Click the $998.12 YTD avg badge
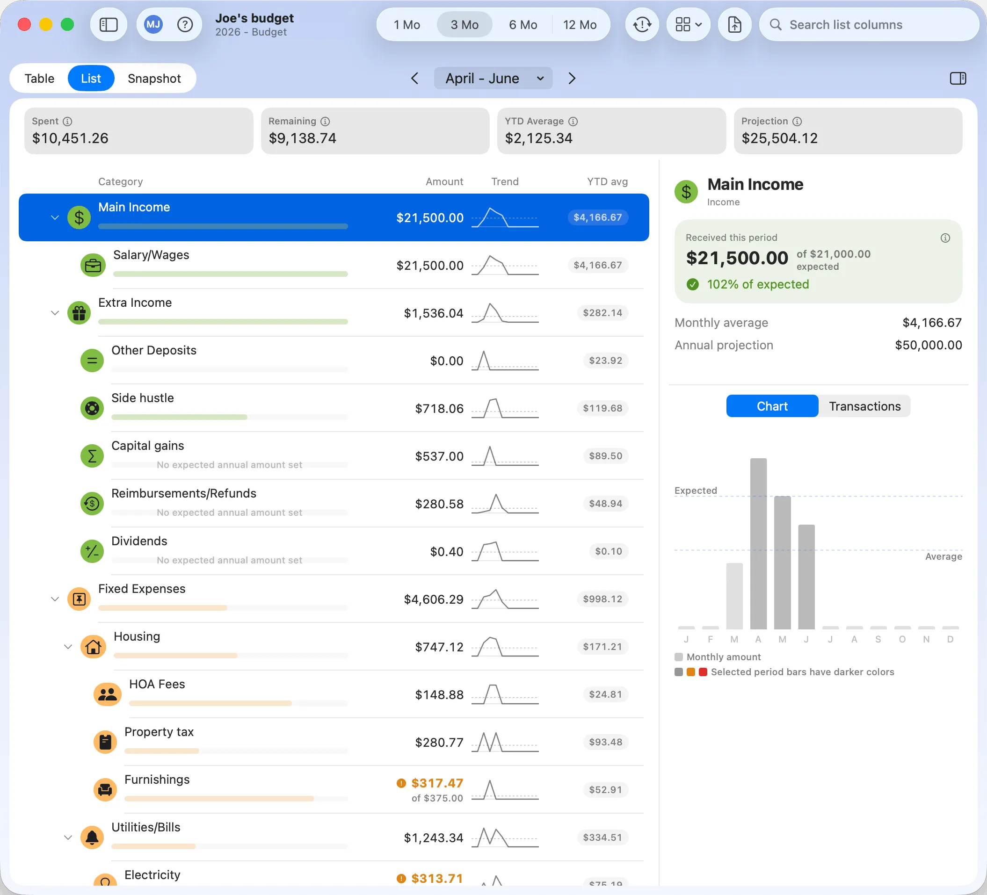This screenshot has height=895, width=987. pyautogui.click(x=602, y=599)
